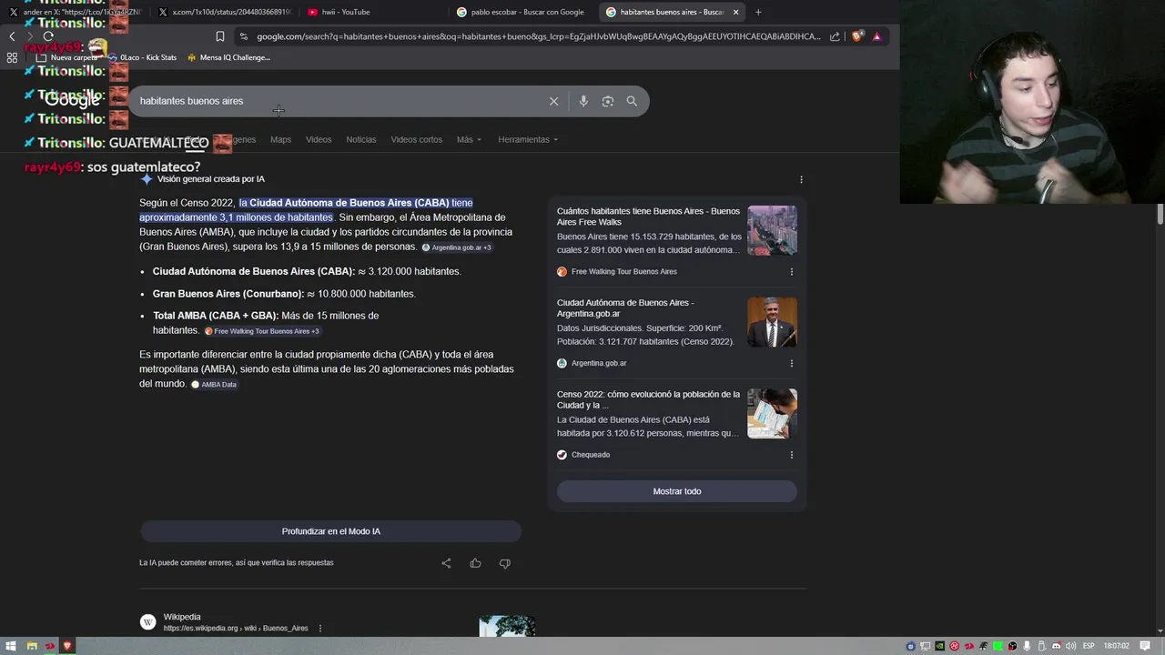Open the apps grid in bookmarks bar

point(12,57)
